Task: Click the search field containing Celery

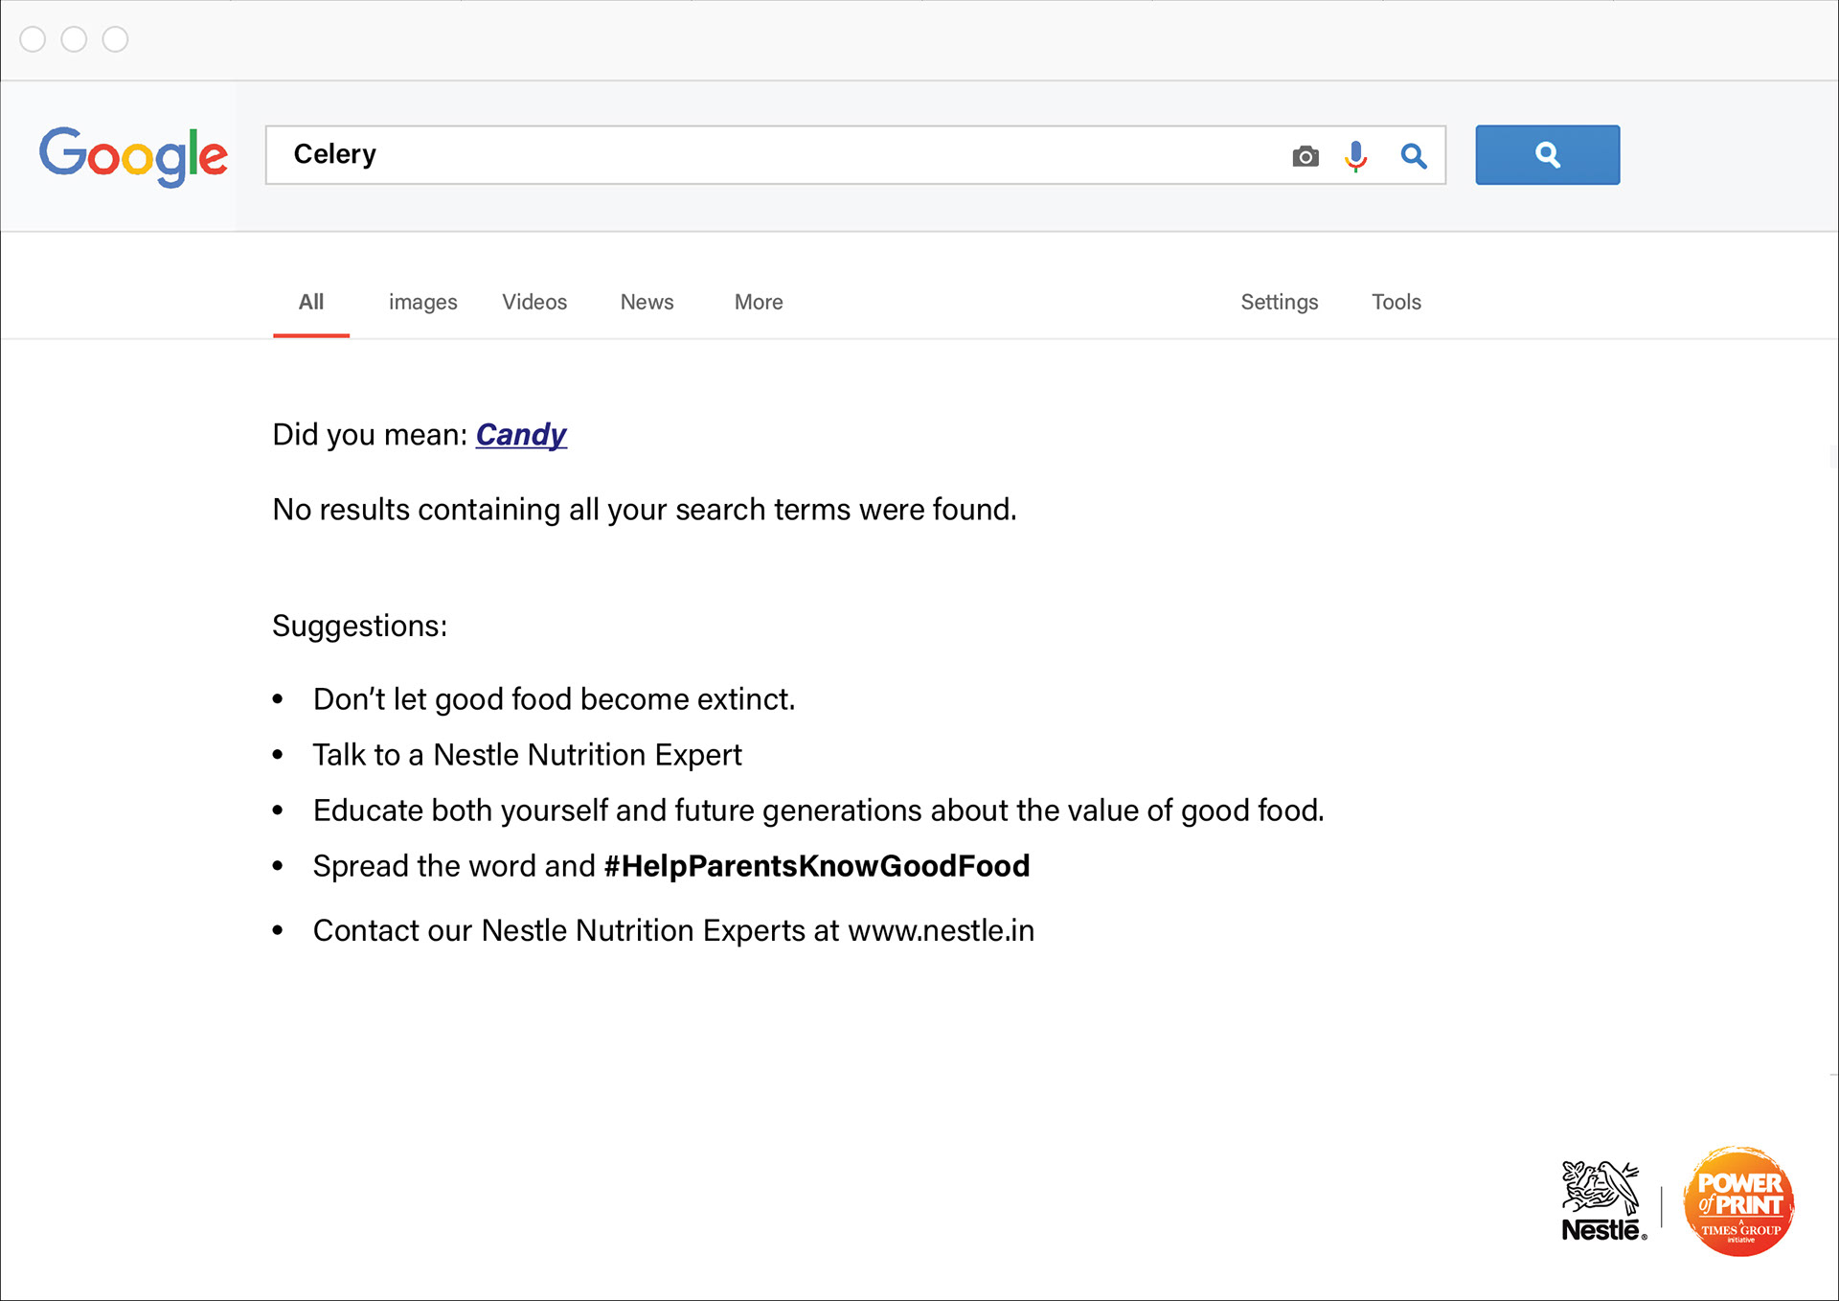Action: pos(766,155)
